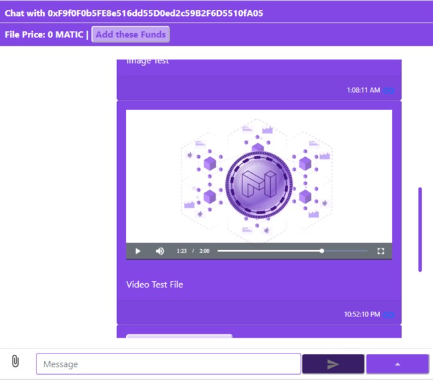The image size is (433, 380).
Task: Open link icon next to 1:08:11 AM
Action: [389, 91]
